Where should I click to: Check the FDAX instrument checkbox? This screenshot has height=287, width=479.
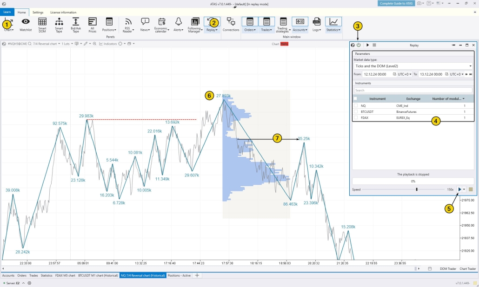356,118
